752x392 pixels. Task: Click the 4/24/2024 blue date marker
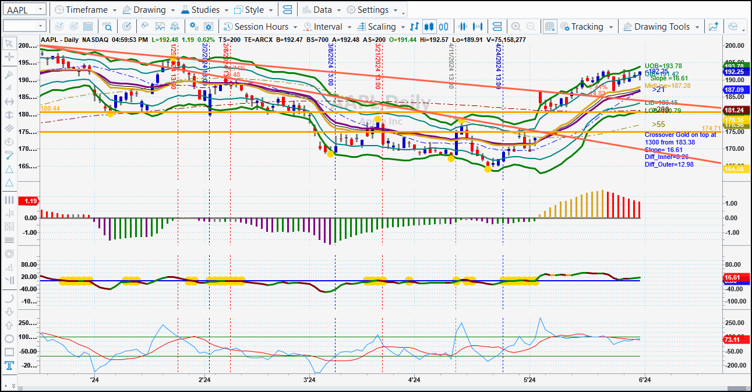pos(499,66)
